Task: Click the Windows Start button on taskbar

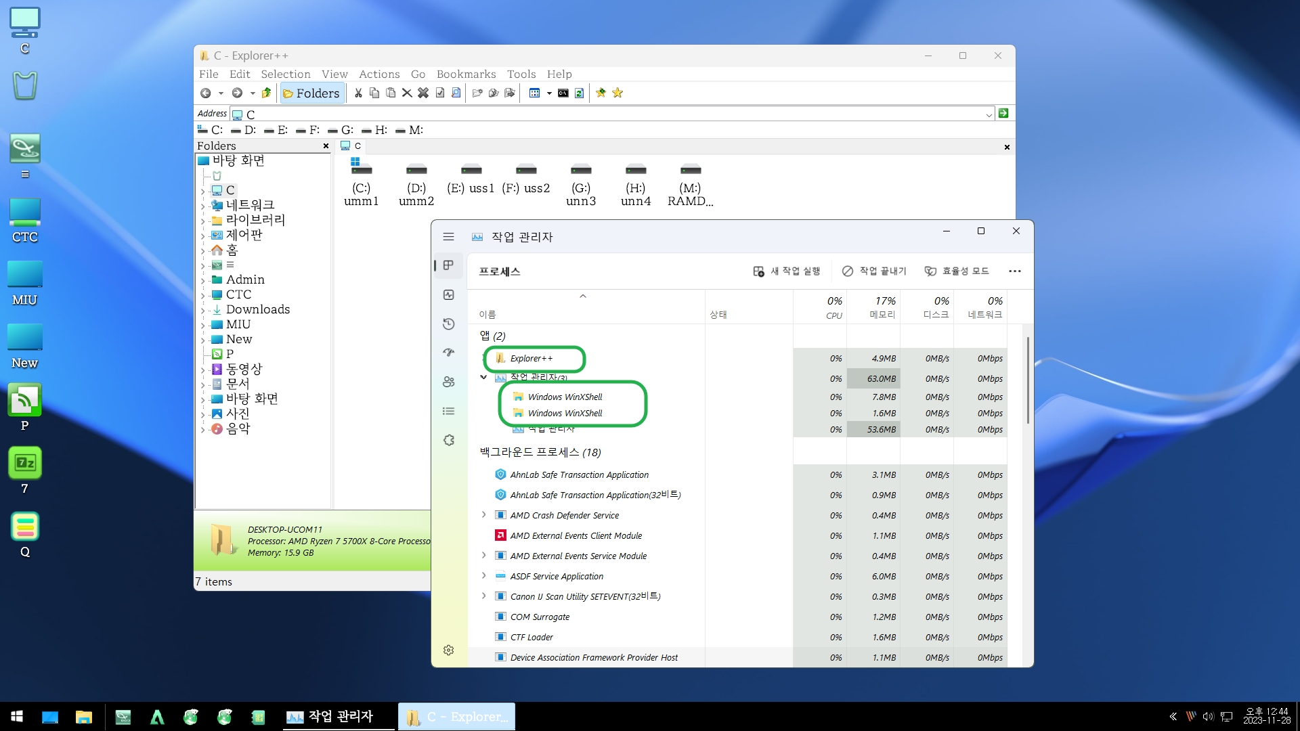Action: [x=18, y=717]
